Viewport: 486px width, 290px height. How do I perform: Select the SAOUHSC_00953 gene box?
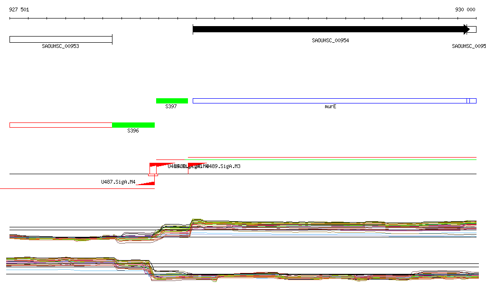(x=61, y=39)
